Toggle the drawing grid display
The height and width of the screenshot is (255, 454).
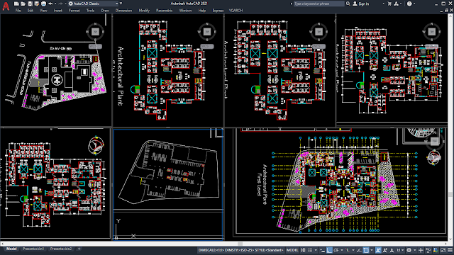point(303,250)
